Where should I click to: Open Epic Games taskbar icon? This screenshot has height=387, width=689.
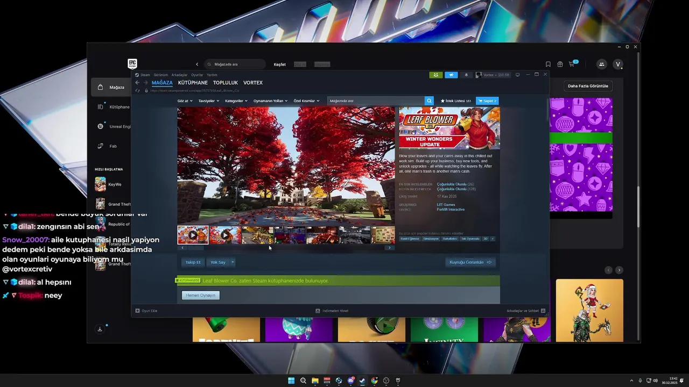tap(398, 381)
